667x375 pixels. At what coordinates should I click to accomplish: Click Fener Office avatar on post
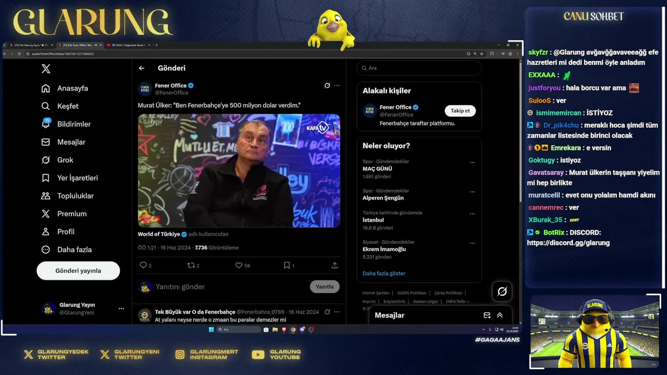tap(145, 89)
